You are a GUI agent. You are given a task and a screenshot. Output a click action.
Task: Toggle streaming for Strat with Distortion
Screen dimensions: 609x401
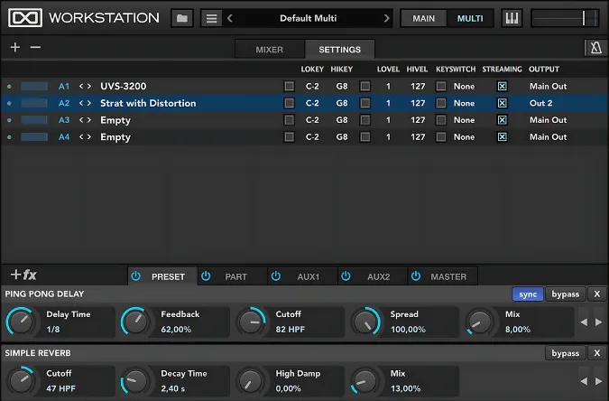tap(503, 103)
